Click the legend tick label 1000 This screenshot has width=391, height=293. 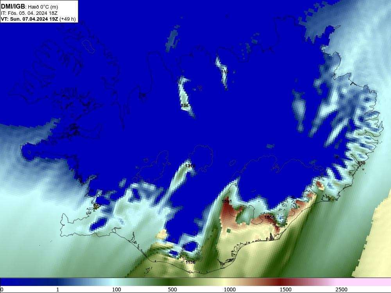(230, 289)
